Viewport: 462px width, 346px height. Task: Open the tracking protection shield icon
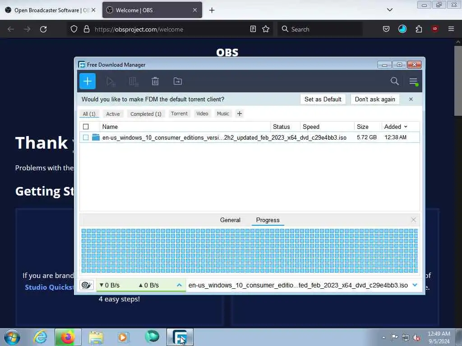74,29
